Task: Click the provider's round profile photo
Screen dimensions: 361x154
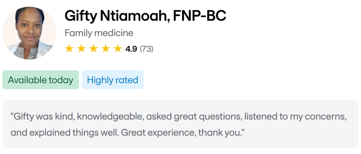Action: (29, 33)
